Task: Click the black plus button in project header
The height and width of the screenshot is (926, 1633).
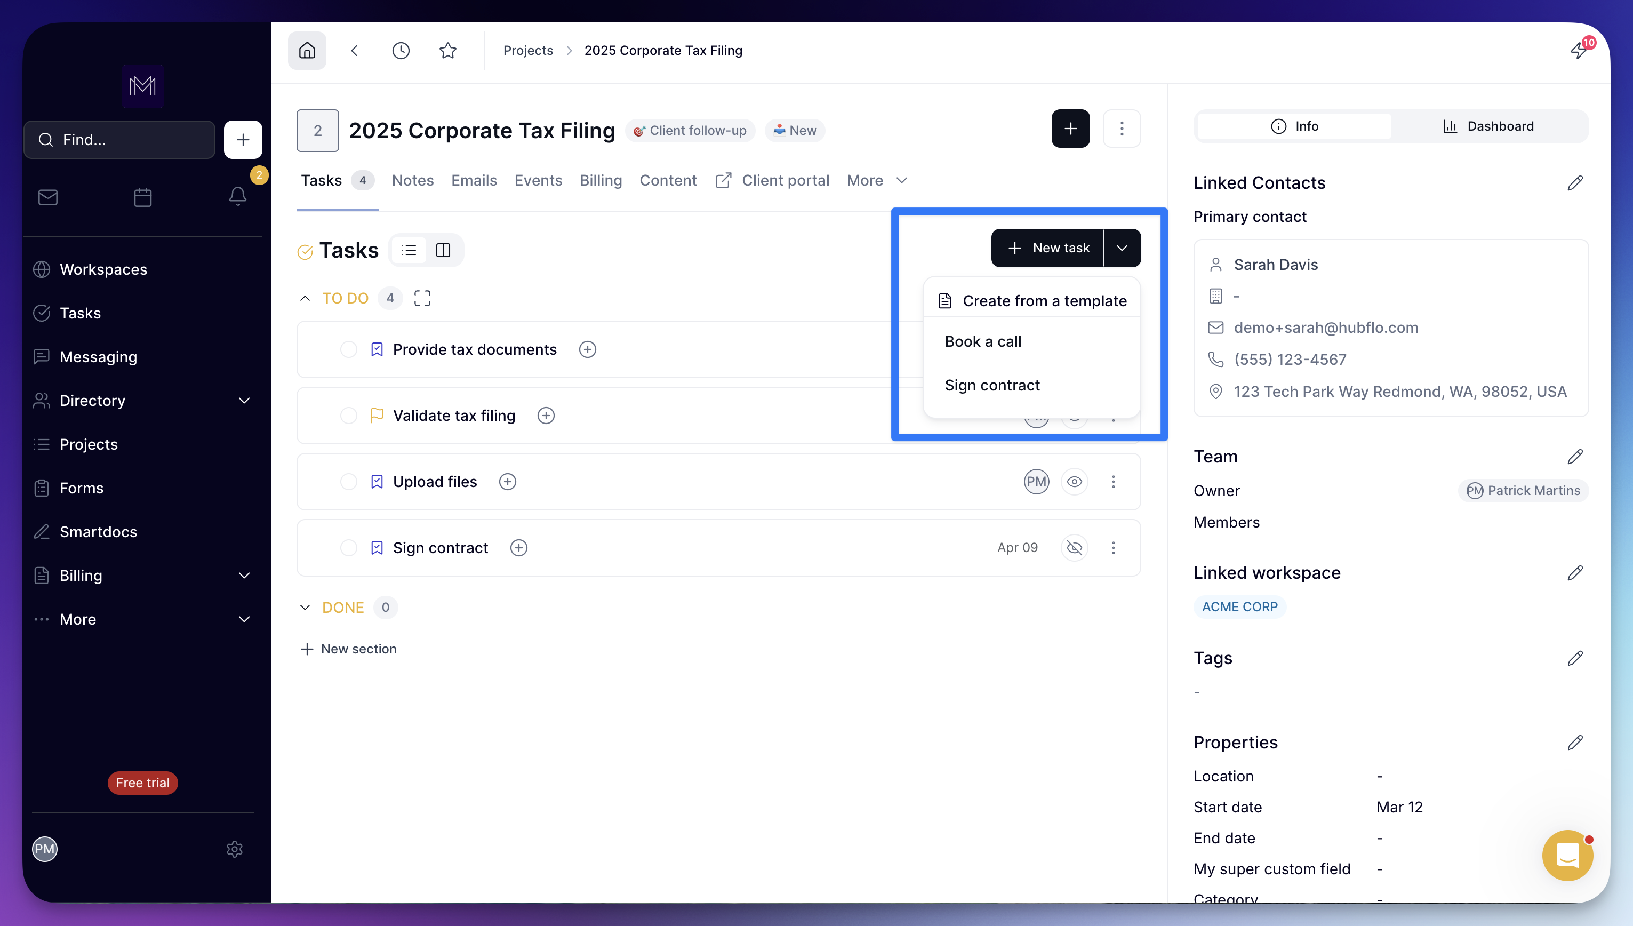Action: tap(1070, 129)
